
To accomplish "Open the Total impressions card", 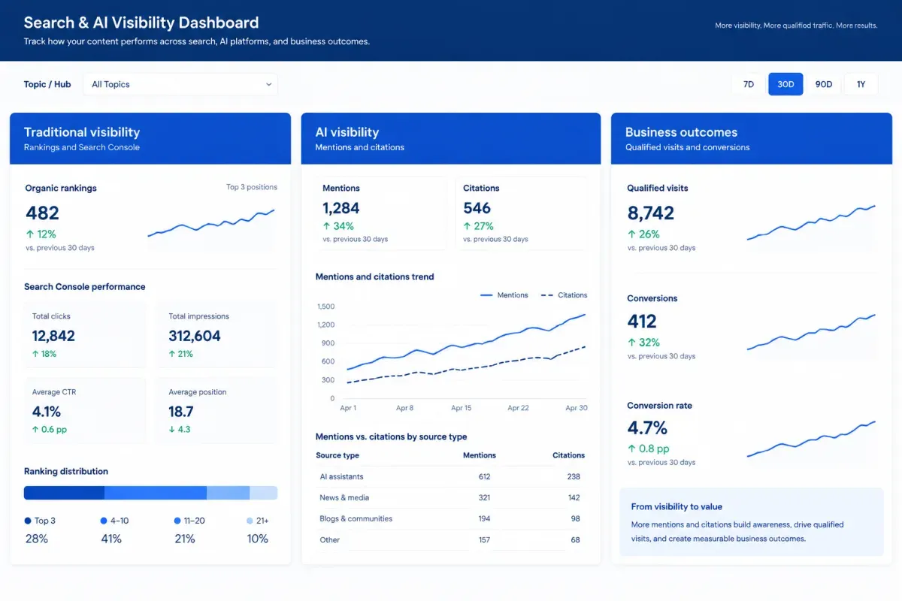I will (x=216, y=334).
